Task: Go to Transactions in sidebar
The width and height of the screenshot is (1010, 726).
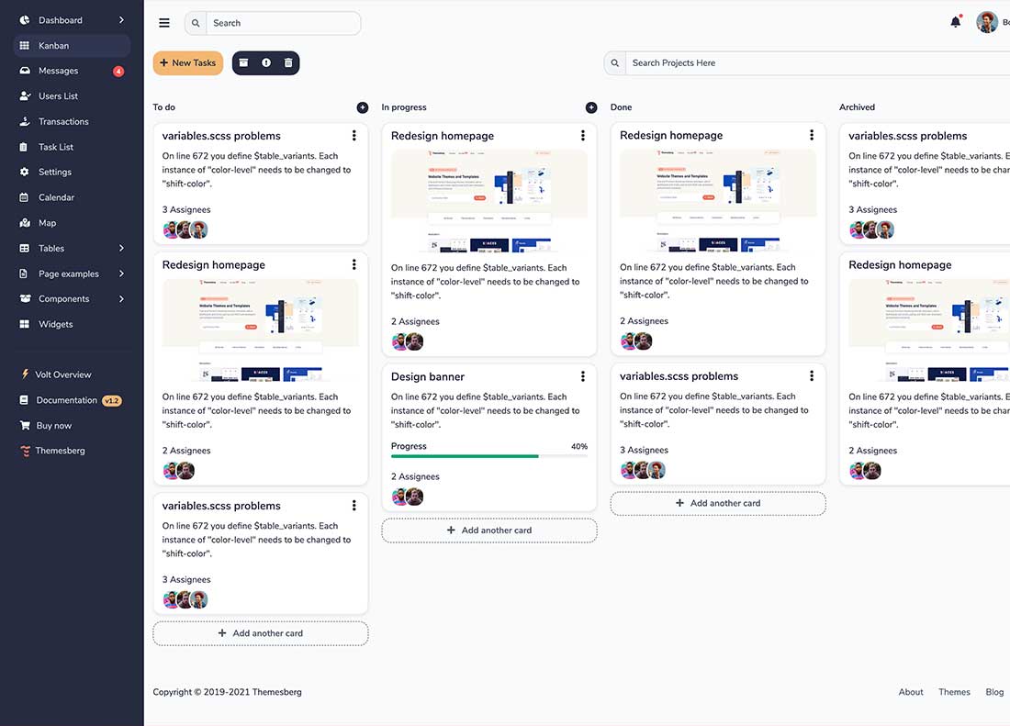Action: point(63,121)
